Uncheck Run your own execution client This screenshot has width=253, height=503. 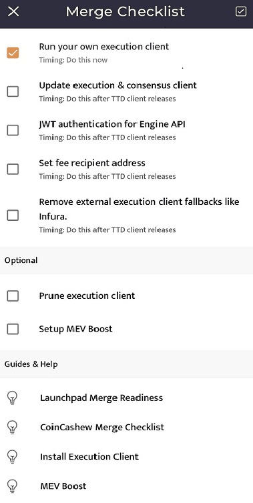13,53
